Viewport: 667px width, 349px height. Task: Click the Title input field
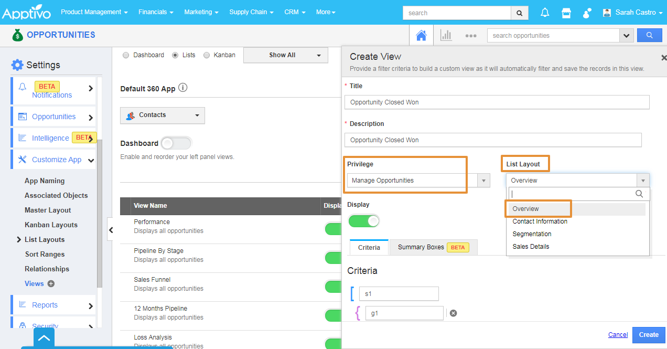(497, 102)
